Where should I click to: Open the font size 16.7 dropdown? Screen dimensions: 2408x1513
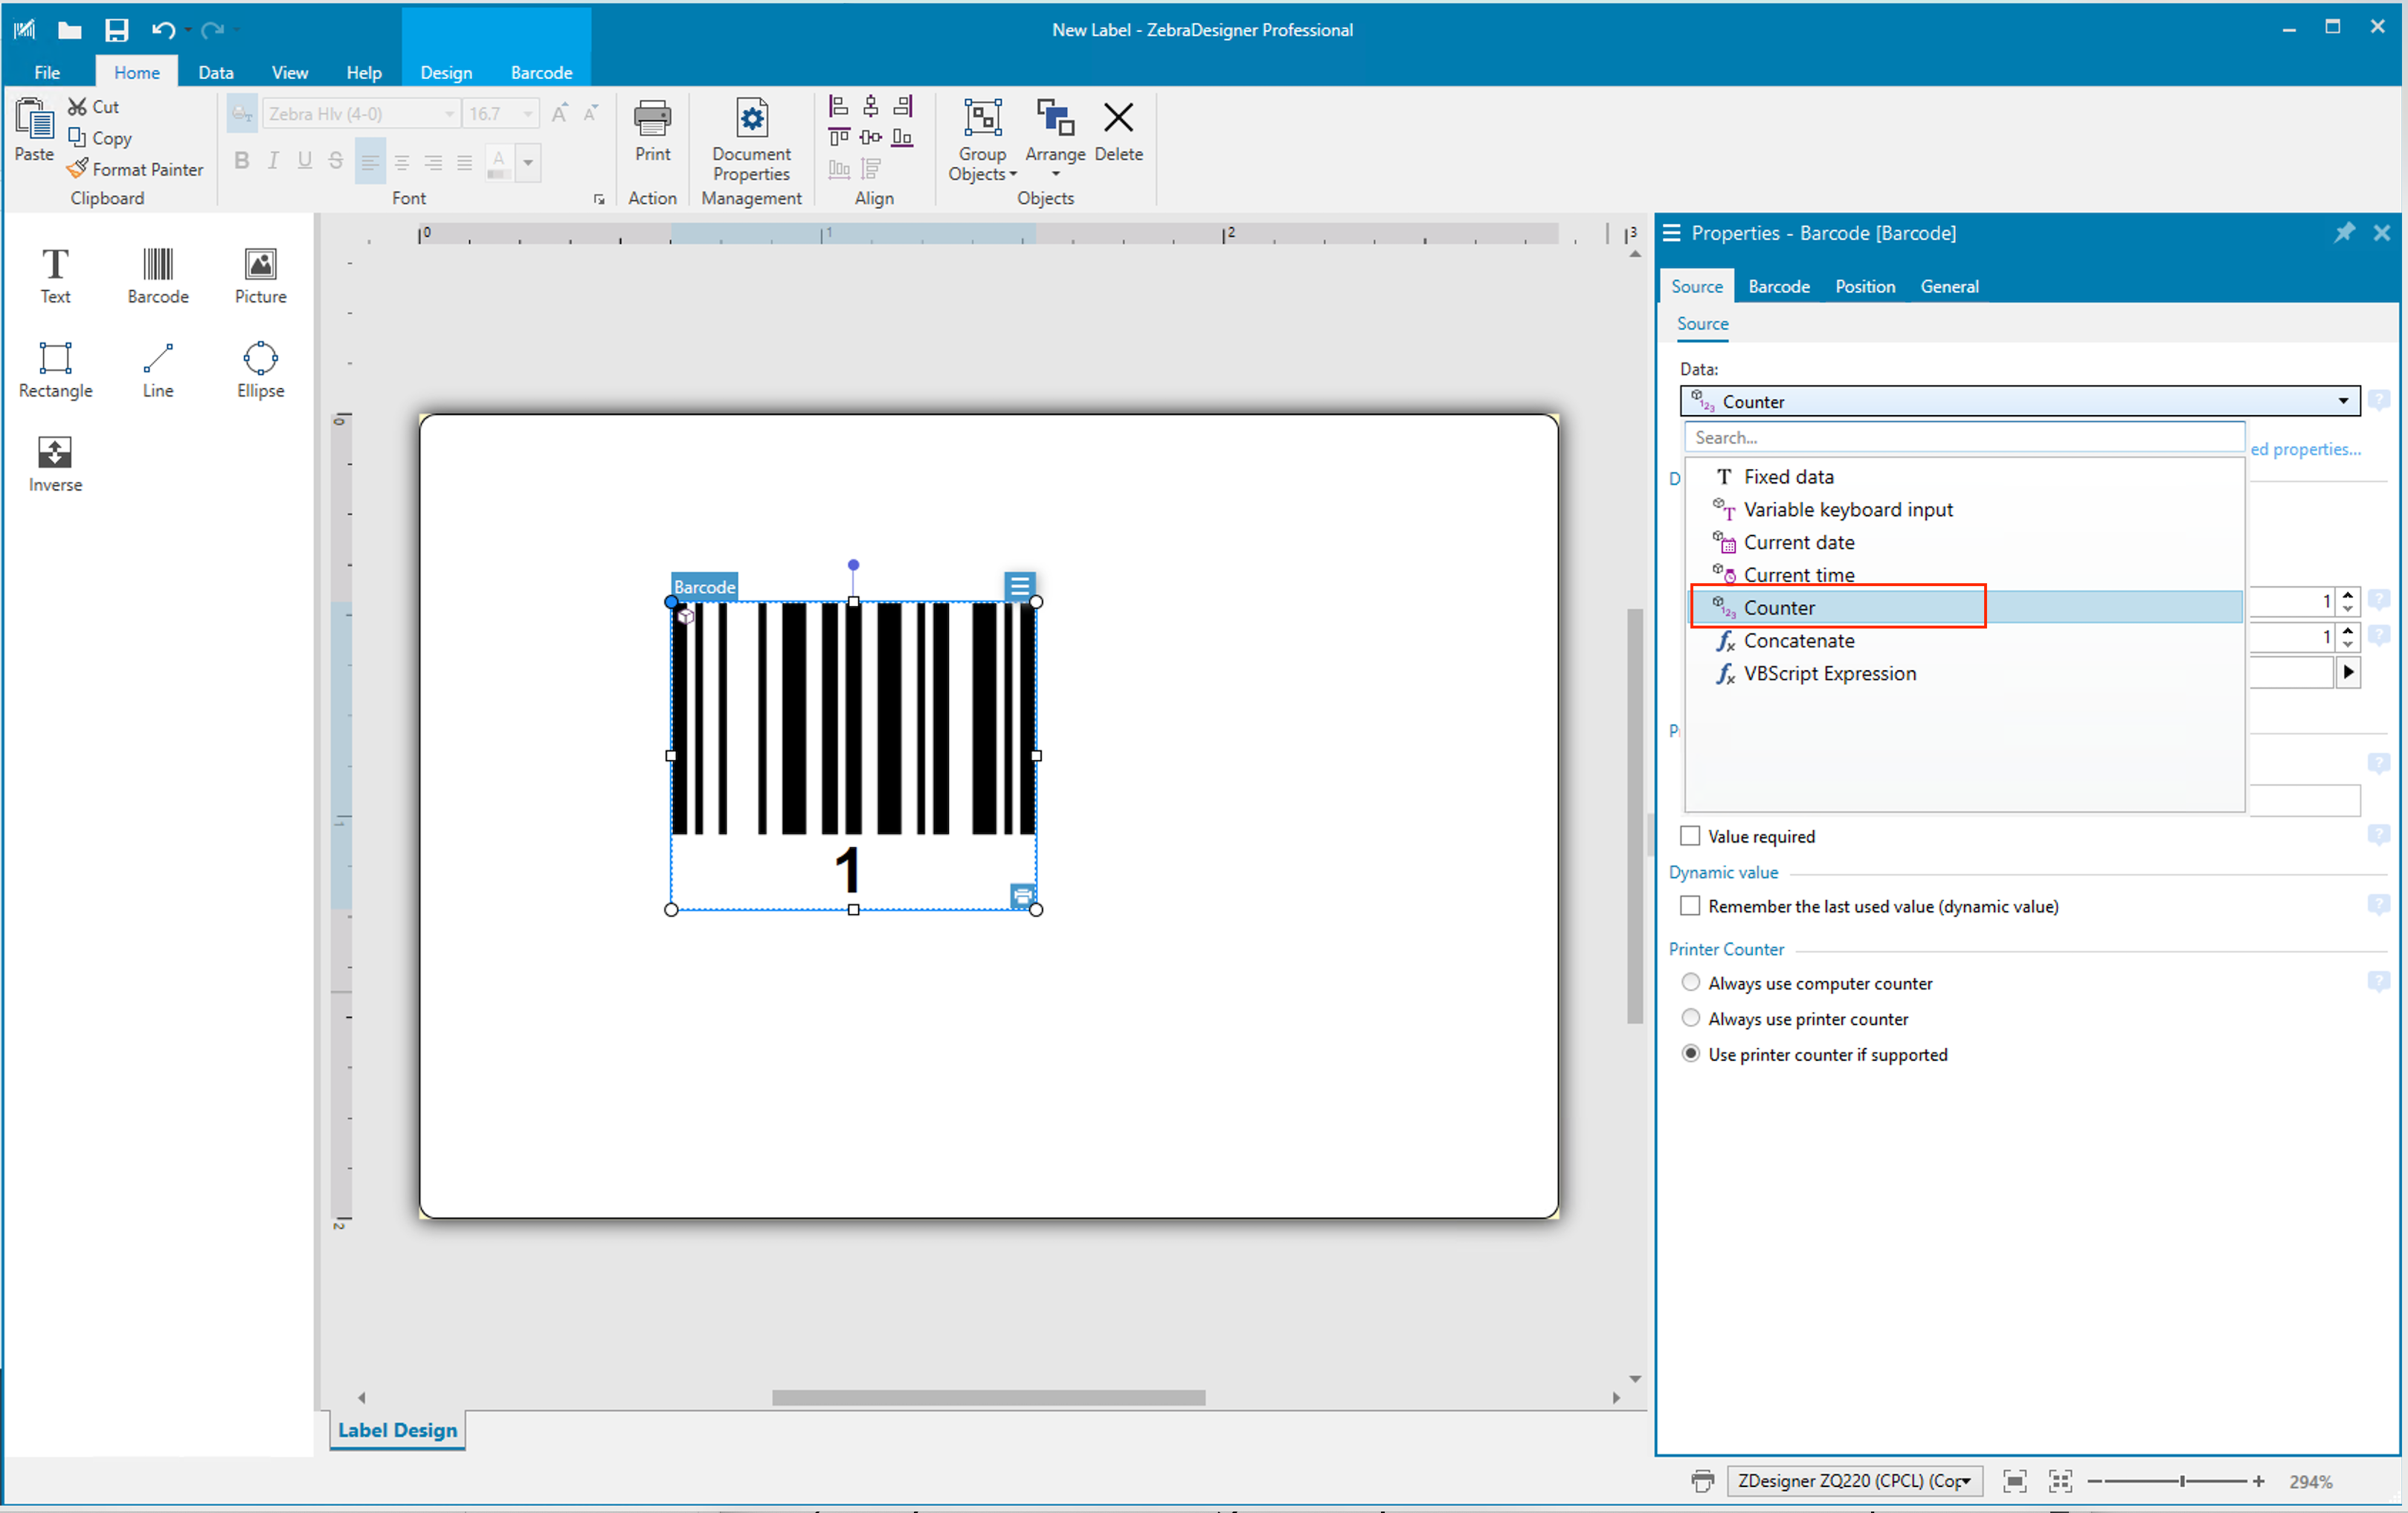[x=527, y=114]
